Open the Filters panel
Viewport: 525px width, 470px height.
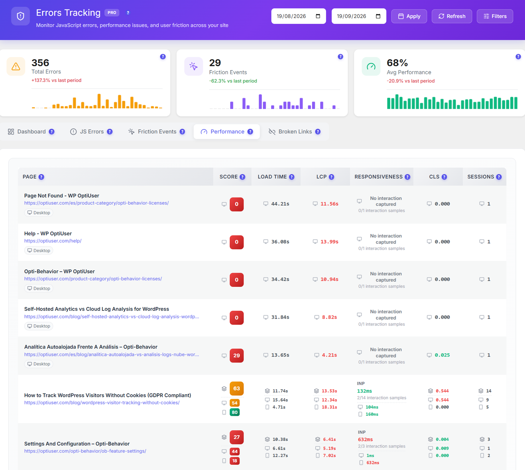[x=495, y=16]
